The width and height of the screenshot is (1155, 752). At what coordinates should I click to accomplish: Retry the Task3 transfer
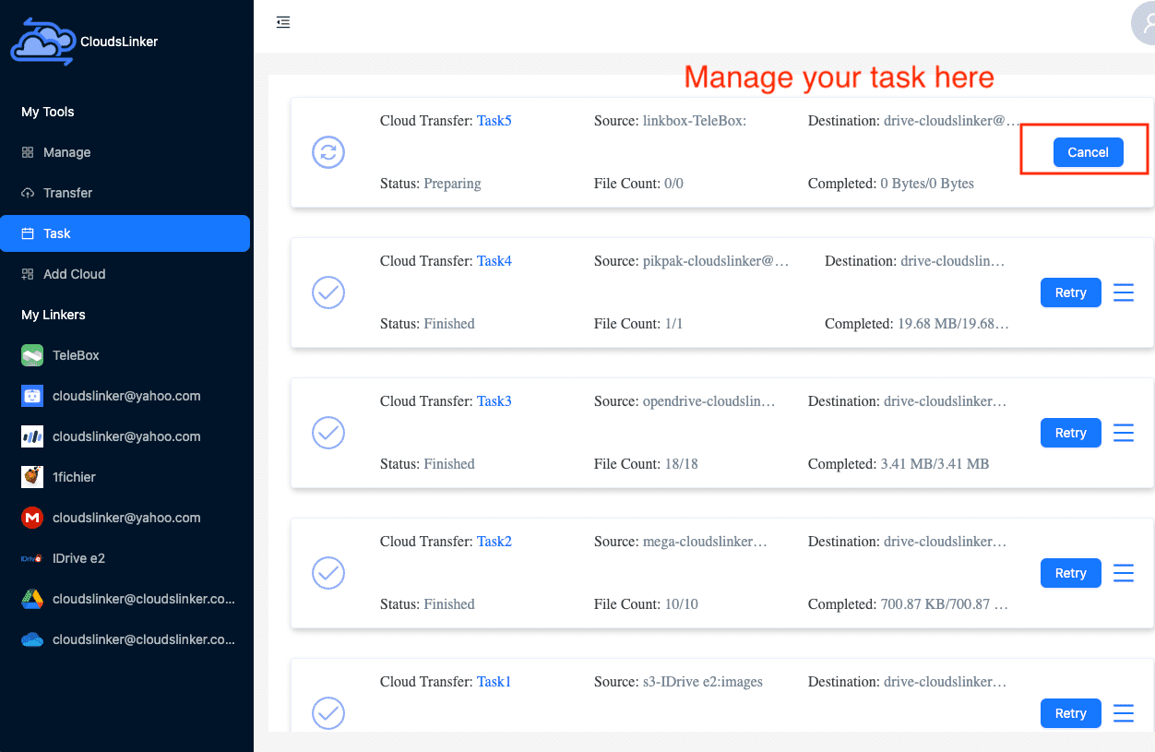click(x=1071, y=433)
